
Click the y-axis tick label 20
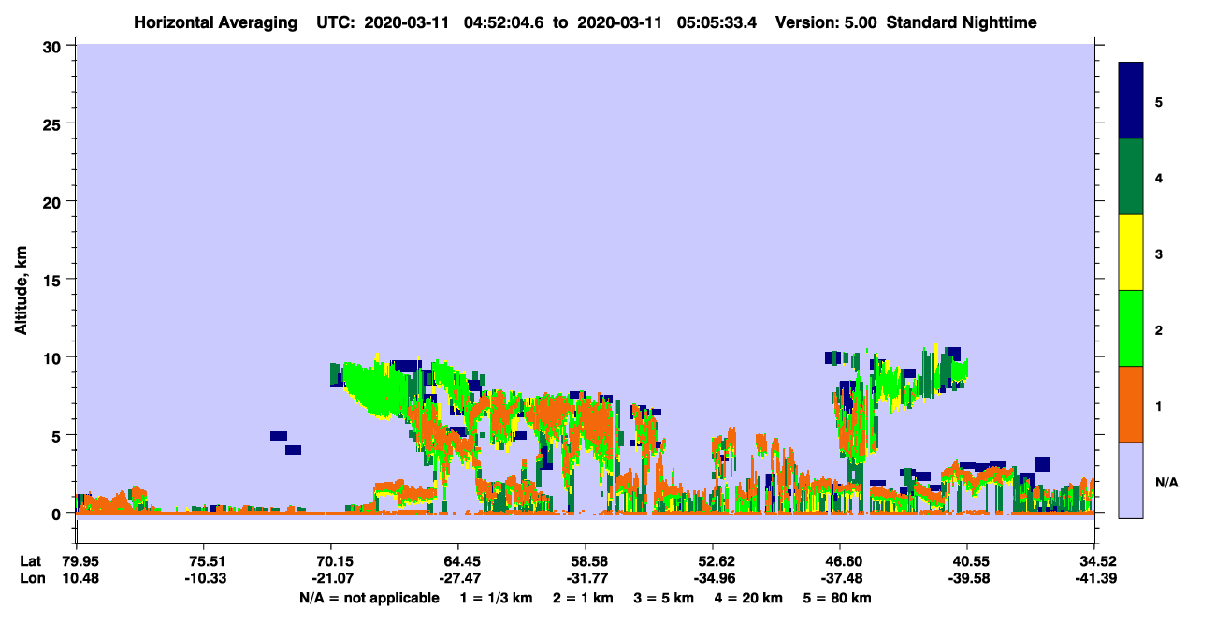pos(54,201)
